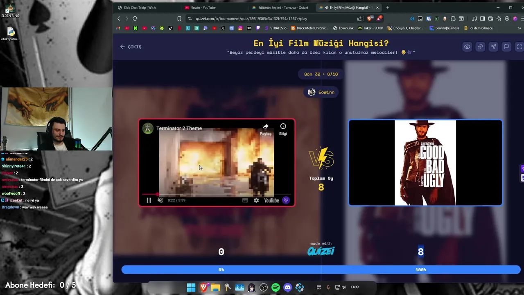Vote for Good Bad Ugly poster
Image resolution: width=524 pixels, height=295 pixels.
pyautogui.click(x=425, y=163)
